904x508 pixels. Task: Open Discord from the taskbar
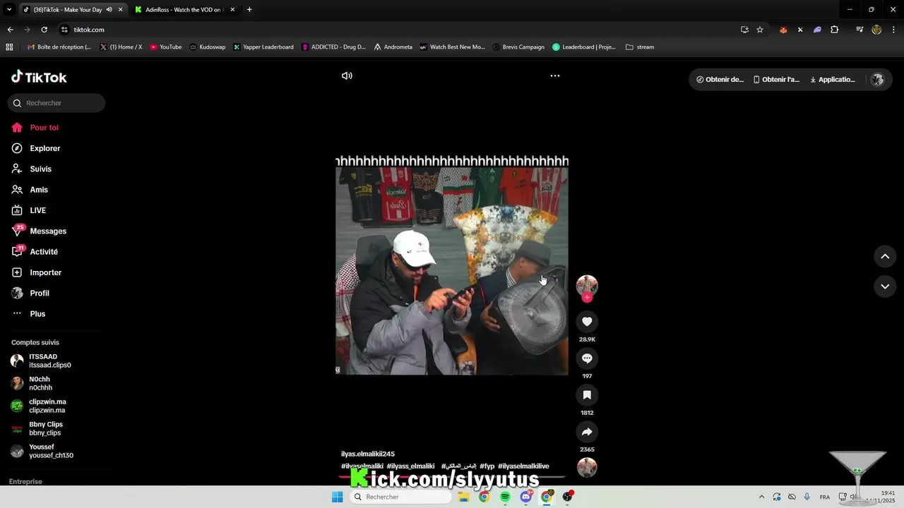(x=526, y=497)
